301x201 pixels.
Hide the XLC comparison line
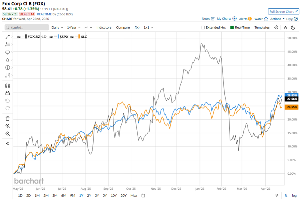(72, 37)
